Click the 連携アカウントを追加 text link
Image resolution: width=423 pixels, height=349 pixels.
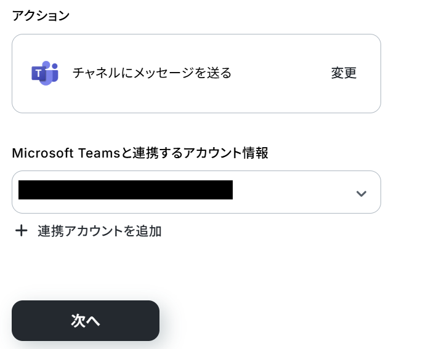(100, 231)
